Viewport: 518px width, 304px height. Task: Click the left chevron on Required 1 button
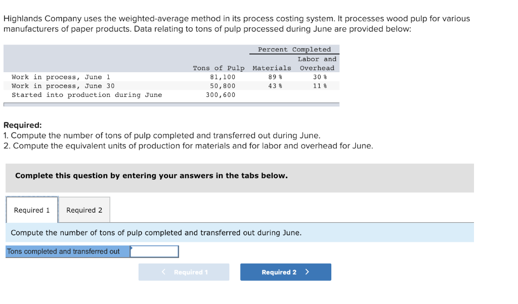click(163, 272)
